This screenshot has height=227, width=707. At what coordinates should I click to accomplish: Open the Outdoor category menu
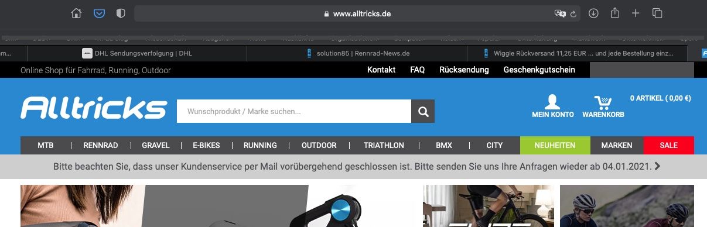point(319,145)
